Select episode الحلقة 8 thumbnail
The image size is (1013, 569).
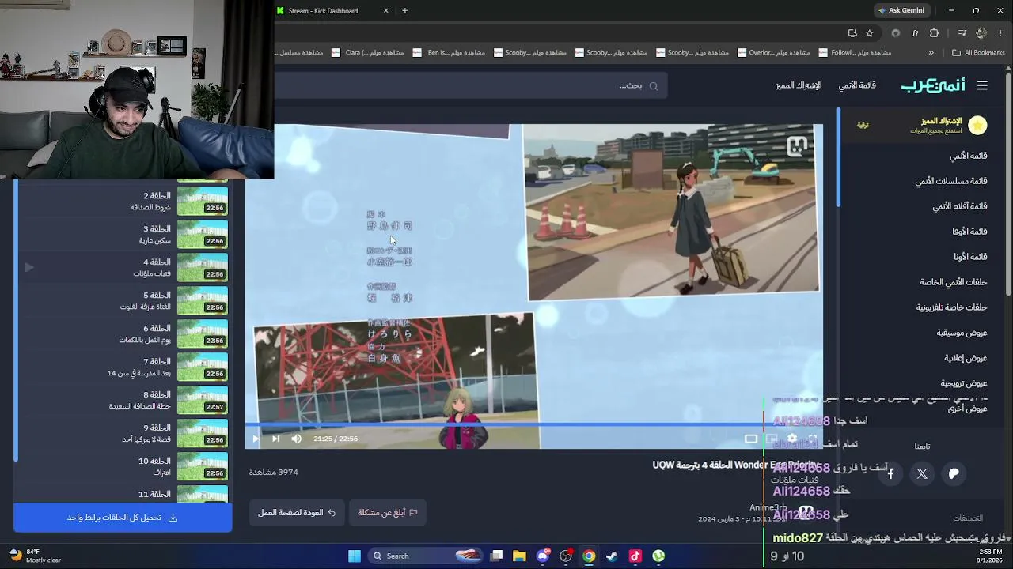[x=202, y=400]
